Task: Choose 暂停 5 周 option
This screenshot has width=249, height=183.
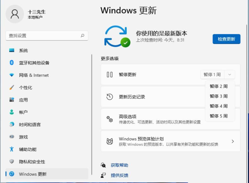Action: [219, 116]
